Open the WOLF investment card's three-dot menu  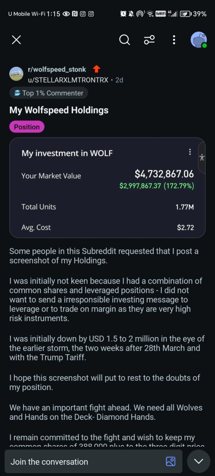click(x=190, y=152)
